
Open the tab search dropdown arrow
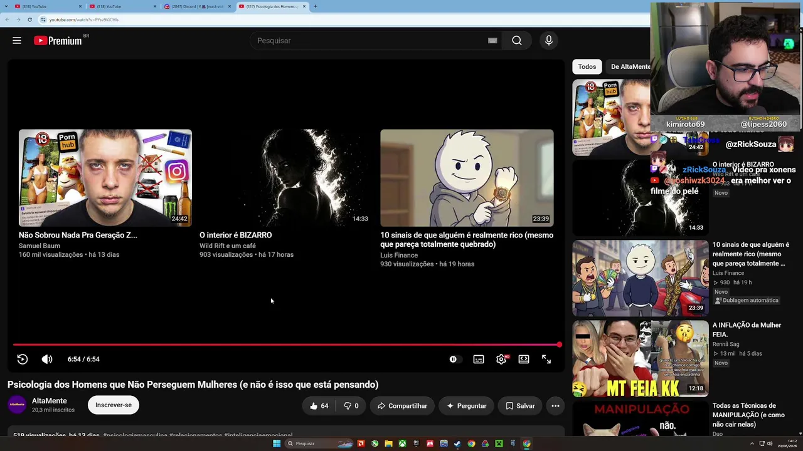coord(6,6)
